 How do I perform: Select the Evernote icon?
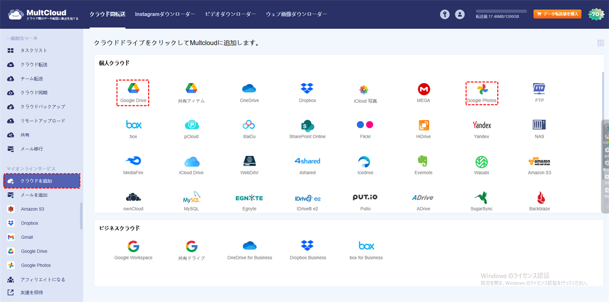point(423,165)
